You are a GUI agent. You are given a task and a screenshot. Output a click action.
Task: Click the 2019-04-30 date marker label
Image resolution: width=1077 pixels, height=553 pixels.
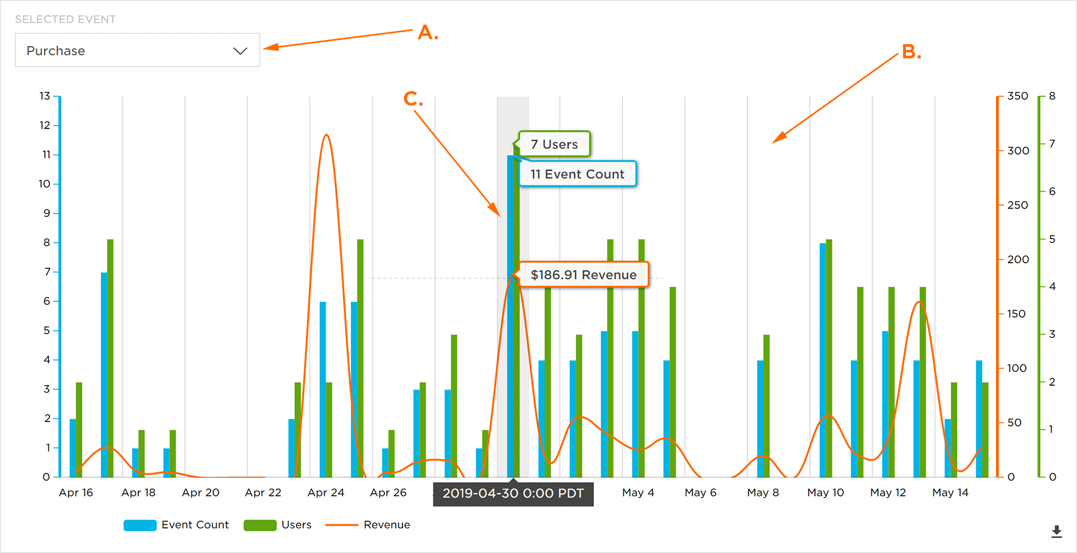point(513,494)
